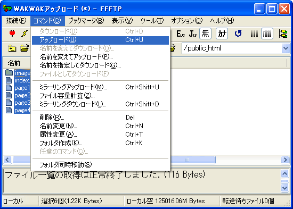Image resolution: width=293 pixels, height=209 pixels.
Task: Select the page1 file row
Action: (18, 88)
